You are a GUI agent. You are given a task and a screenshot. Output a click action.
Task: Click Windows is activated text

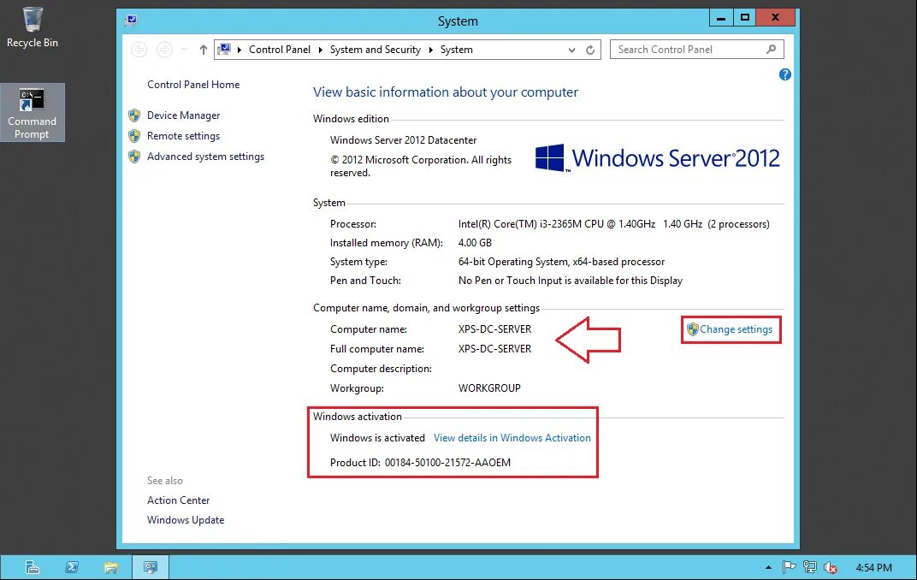(x=377, y=437)
